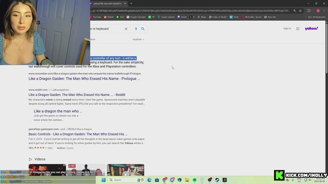Open Spotify from taskbar
This screenshot has height=184, width=328.
point(194,180)
